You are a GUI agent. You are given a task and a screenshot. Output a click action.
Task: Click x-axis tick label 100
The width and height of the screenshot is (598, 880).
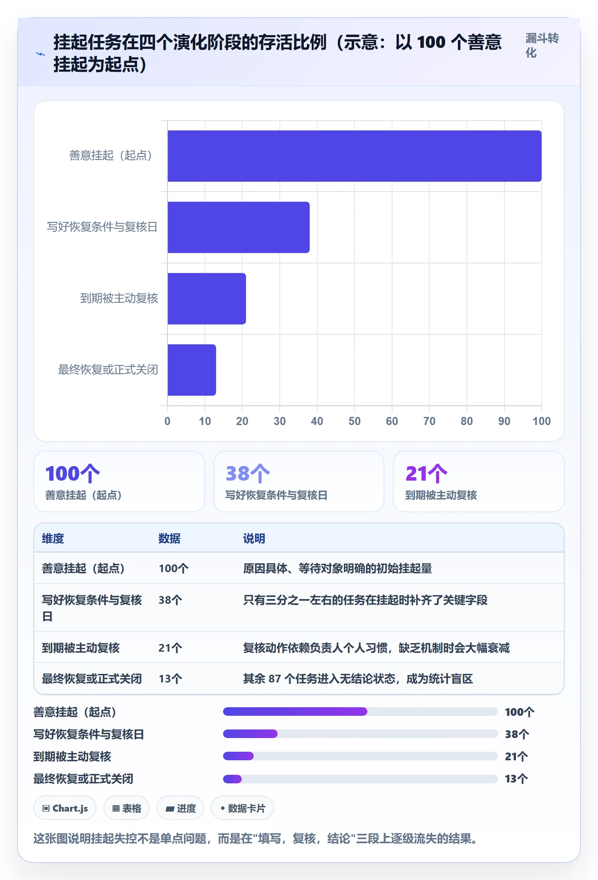click(x=542, y=421)
